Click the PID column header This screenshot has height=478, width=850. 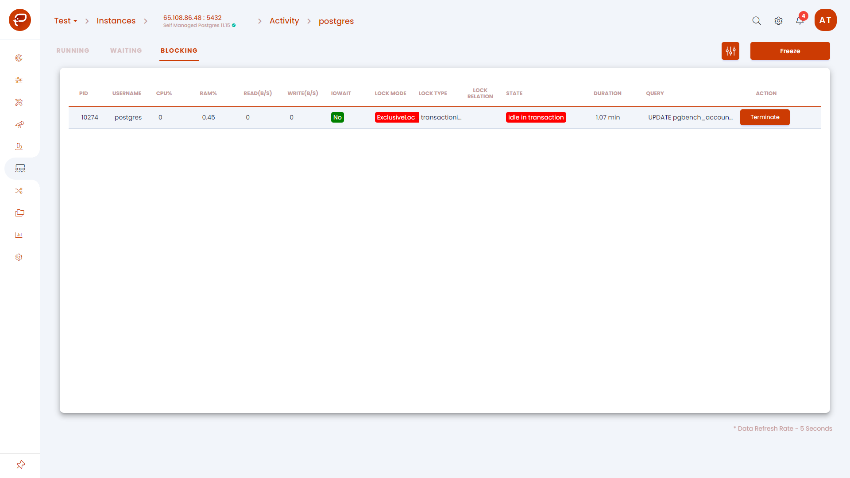[84, 93]
